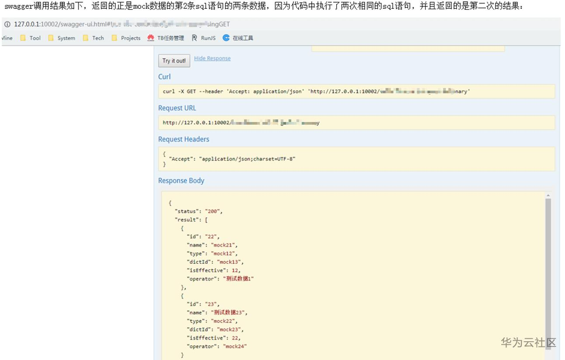The image size is (565, 360).
Task: Click the "operator": "测试数据1" line
Action: pos(220,279)
